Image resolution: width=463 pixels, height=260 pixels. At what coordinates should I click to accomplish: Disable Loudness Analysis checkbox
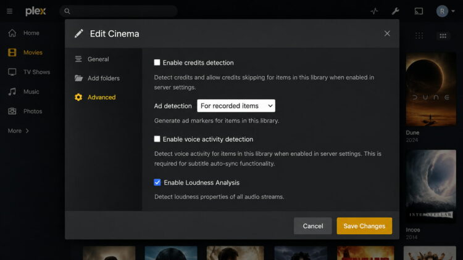click(157, 182)
